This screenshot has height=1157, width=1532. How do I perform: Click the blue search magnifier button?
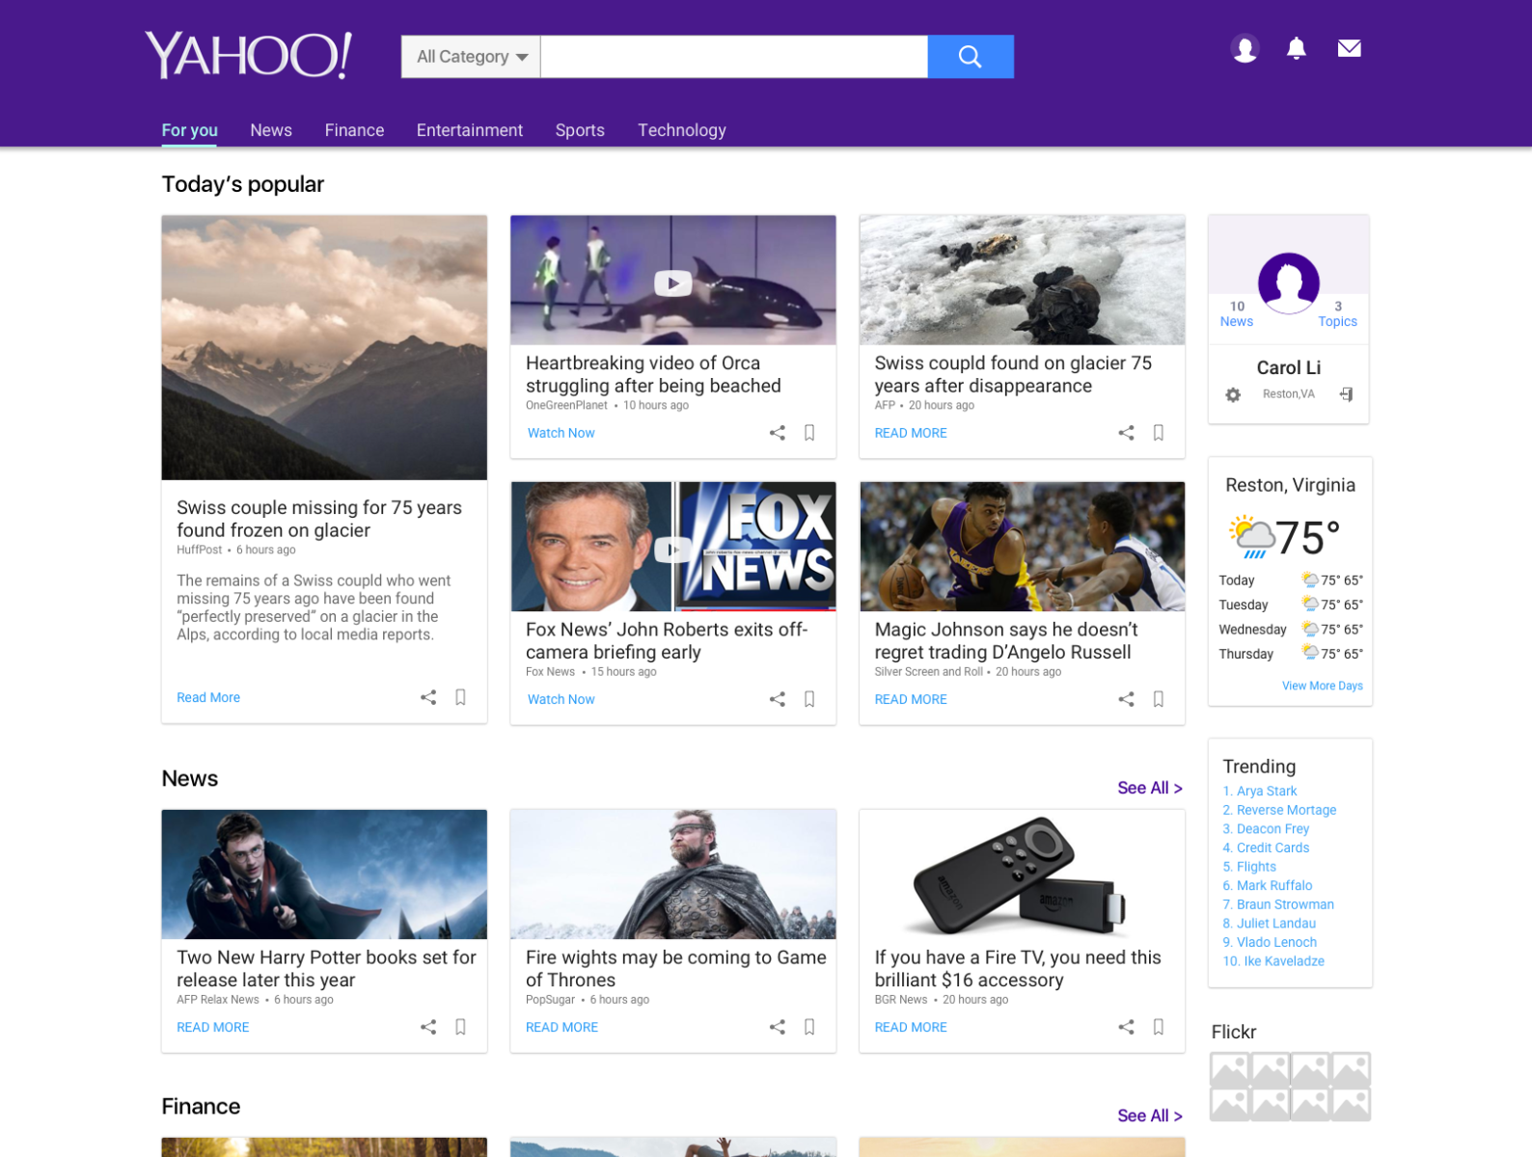point(970,57)
